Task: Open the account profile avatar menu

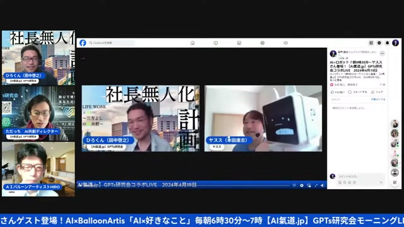Action: point(396,43)
